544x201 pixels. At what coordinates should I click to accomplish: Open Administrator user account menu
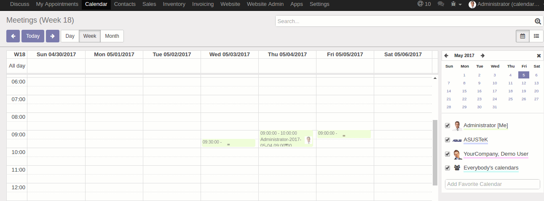[x=504, y=4]
